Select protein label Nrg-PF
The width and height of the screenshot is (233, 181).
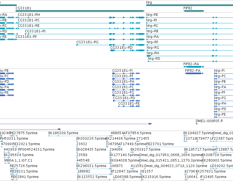(x=220, y=93)
